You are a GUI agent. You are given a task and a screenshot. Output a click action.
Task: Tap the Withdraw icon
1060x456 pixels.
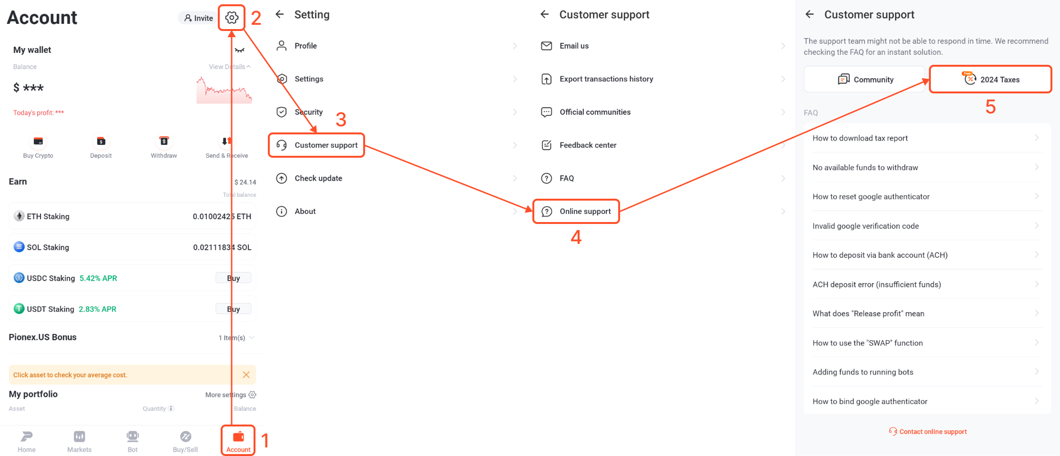[x=163, y=142]
